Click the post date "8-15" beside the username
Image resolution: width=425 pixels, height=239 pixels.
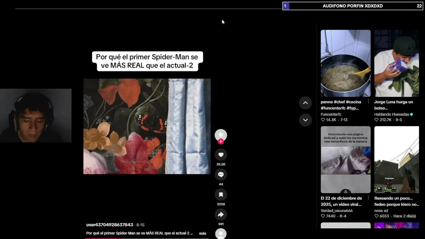click(140, 225)
